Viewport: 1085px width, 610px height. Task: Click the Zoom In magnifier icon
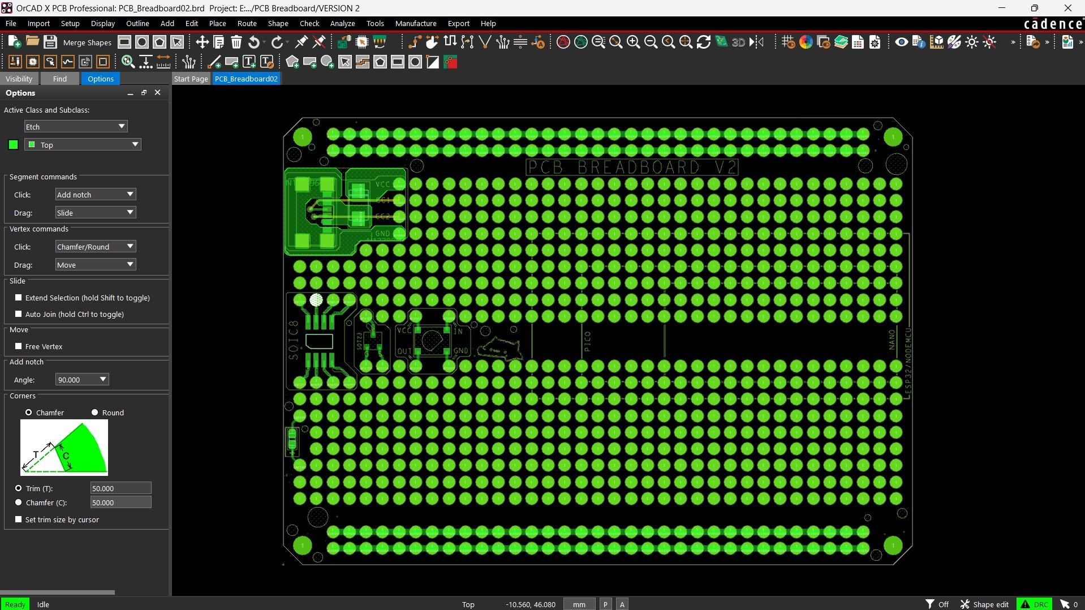click(634, 42)
